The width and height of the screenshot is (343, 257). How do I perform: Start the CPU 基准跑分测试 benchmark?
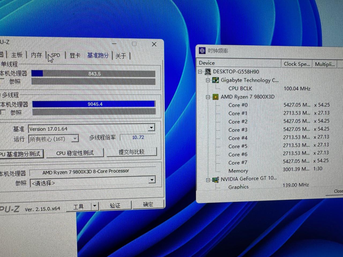[21, 154]
